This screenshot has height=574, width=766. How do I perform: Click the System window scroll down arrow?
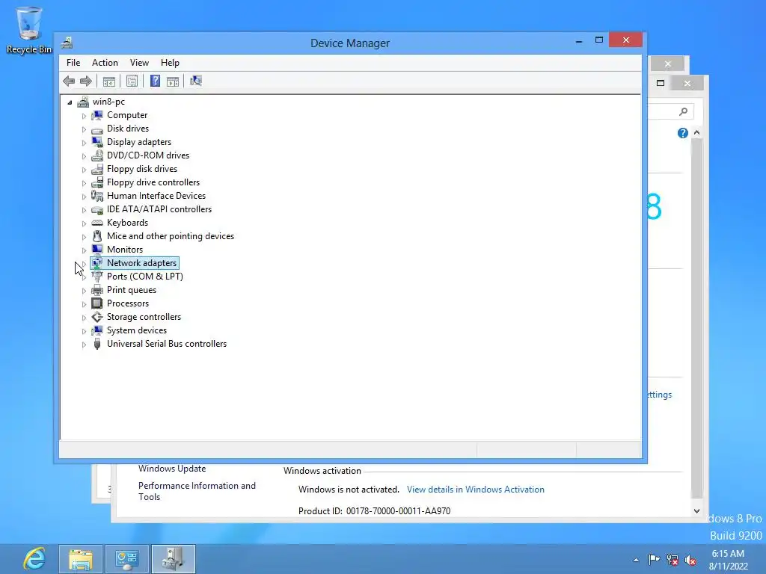click(696, 511)
